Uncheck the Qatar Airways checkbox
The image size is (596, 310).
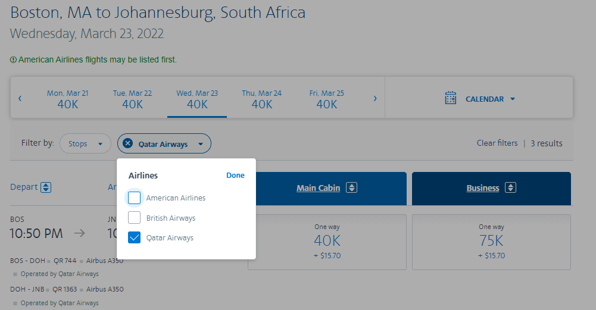click(x=134, y=237)
